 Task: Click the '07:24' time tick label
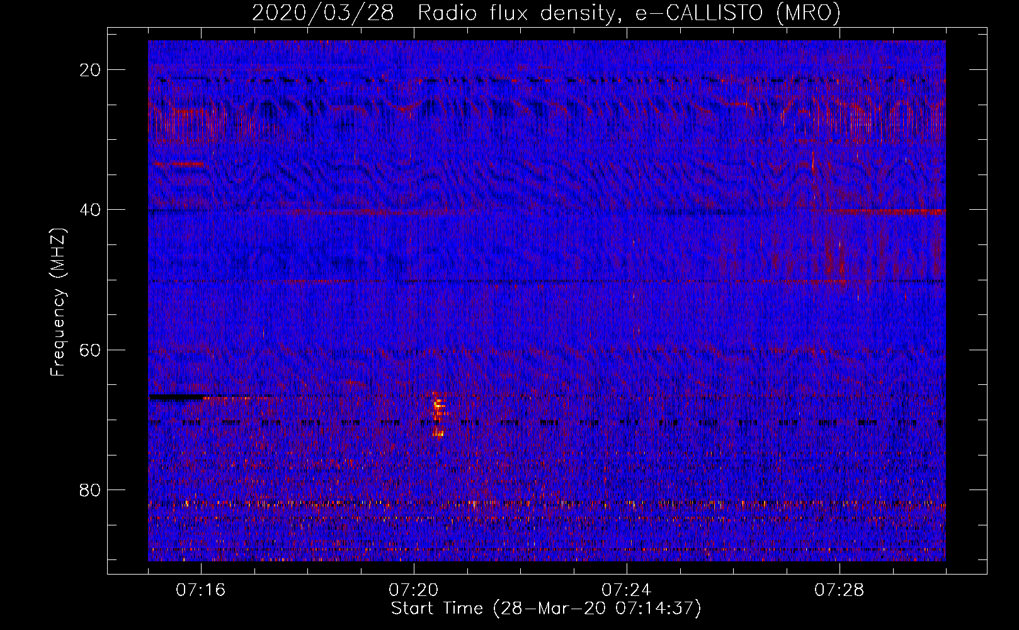pyautogui.click(x=626, y=590)
